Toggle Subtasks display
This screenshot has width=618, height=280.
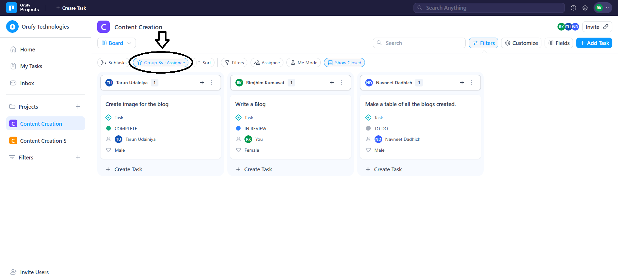(x=114, y=63)
